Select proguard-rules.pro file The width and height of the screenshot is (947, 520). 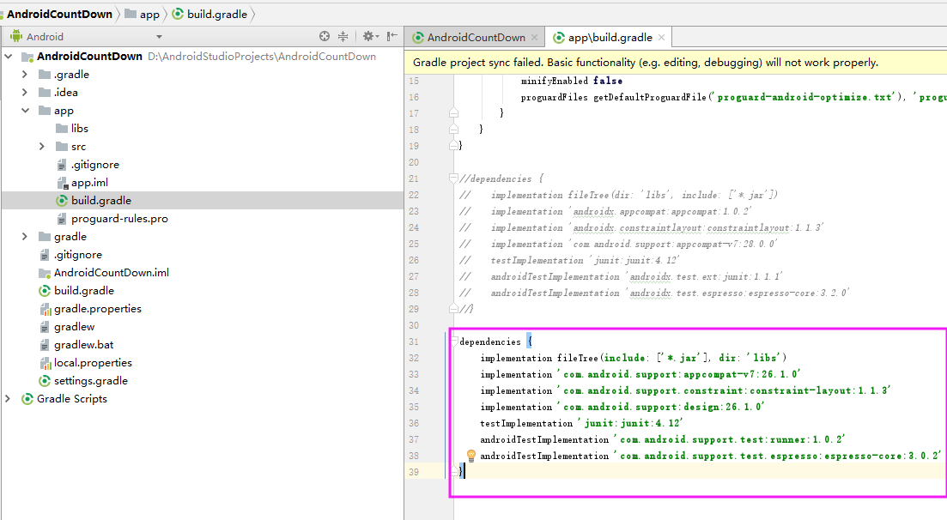119,219
